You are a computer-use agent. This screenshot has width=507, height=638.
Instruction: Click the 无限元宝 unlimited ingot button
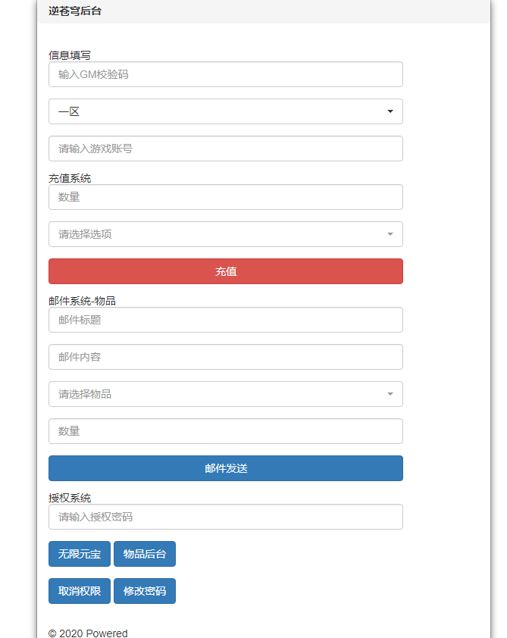[79, 554]
